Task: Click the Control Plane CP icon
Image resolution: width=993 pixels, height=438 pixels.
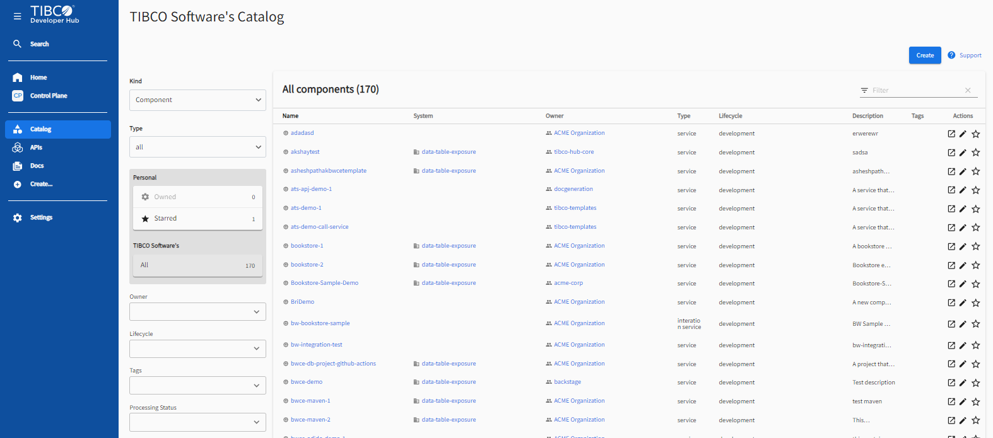Action: pos(18,96)
